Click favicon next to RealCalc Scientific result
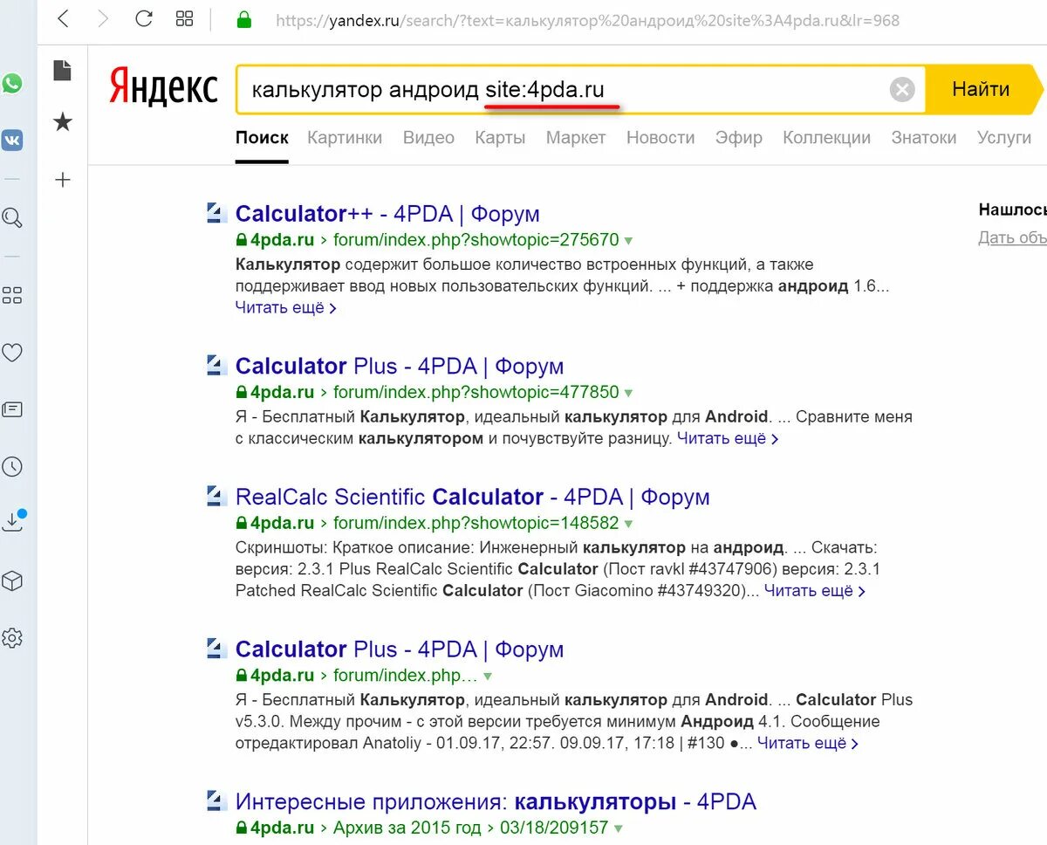The width and height of the screenshot is (1047, 845). point(216,496)
